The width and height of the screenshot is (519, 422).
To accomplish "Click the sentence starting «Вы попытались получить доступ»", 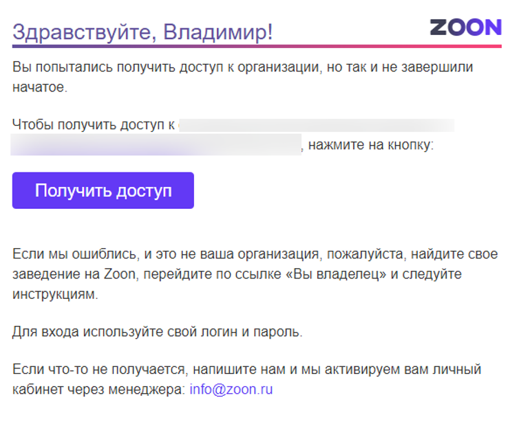I will click(242, 67).
